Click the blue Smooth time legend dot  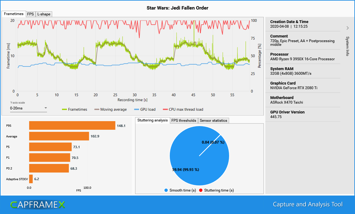click(166, 190)
